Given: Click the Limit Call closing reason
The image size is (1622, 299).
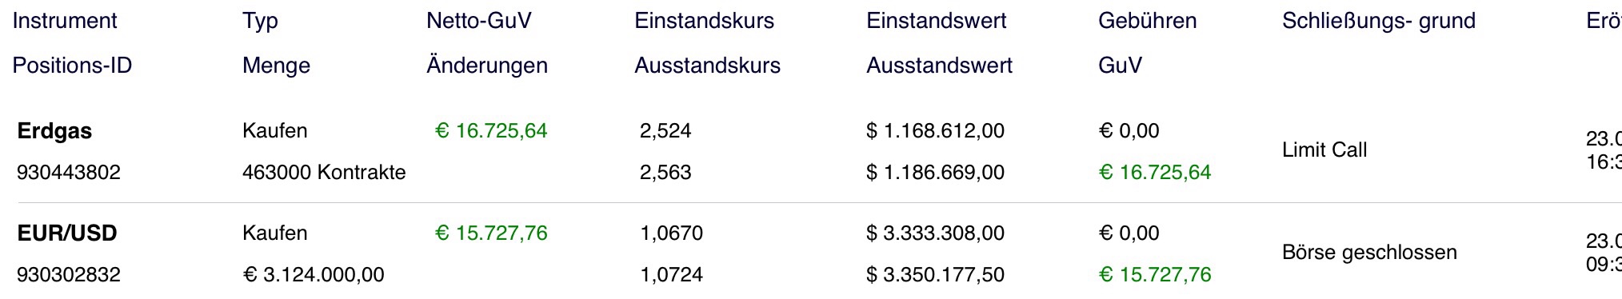Looking at the screenshot, I should 1324,150.
